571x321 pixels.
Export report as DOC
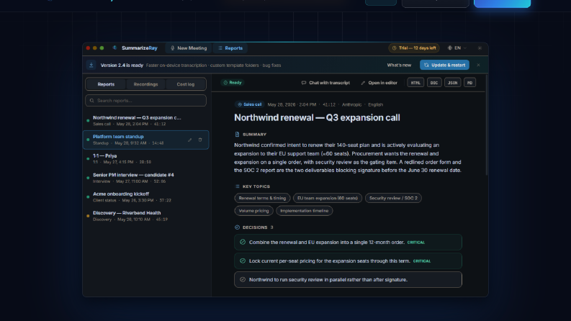(434, 83)
